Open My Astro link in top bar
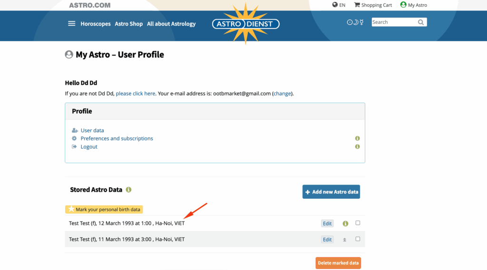This screenshot has width=487, height=270. pos(418,5)
